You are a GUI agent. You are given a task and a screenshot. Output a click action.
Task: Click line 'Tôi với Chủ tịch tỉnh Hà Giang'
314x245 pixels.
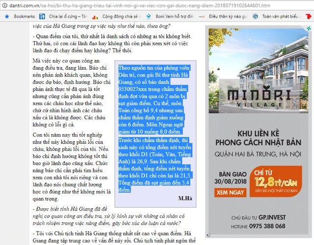pos(112,233)
